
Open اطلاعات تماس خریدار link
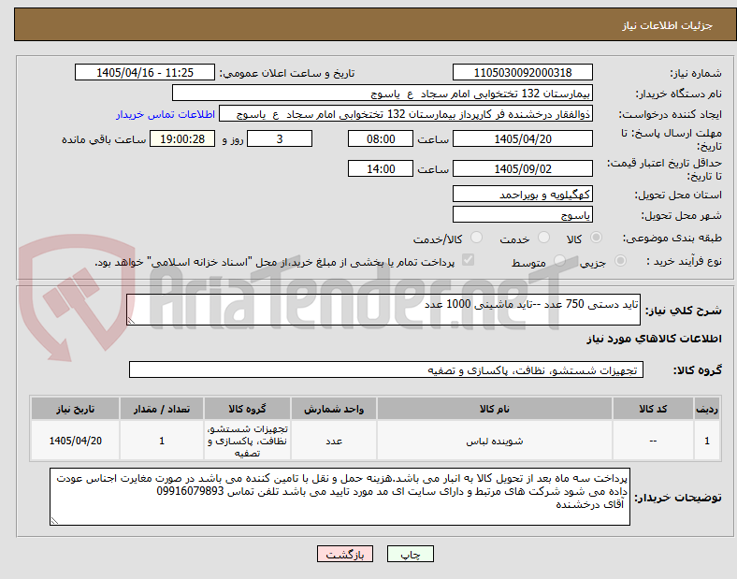click(x=166, y=114)
